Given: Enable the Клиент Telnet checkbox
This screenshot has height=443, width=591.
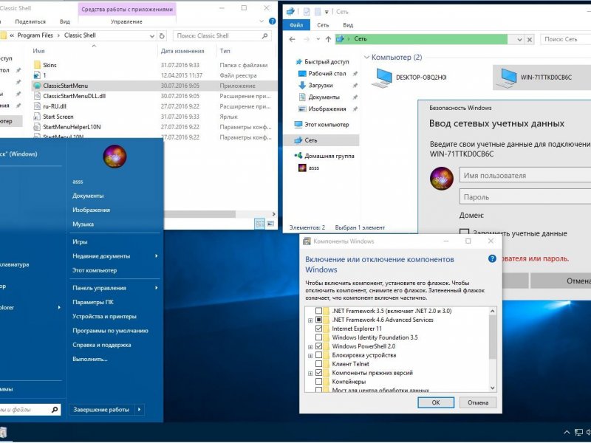Looking at the screenshot, I should (318, 364).
